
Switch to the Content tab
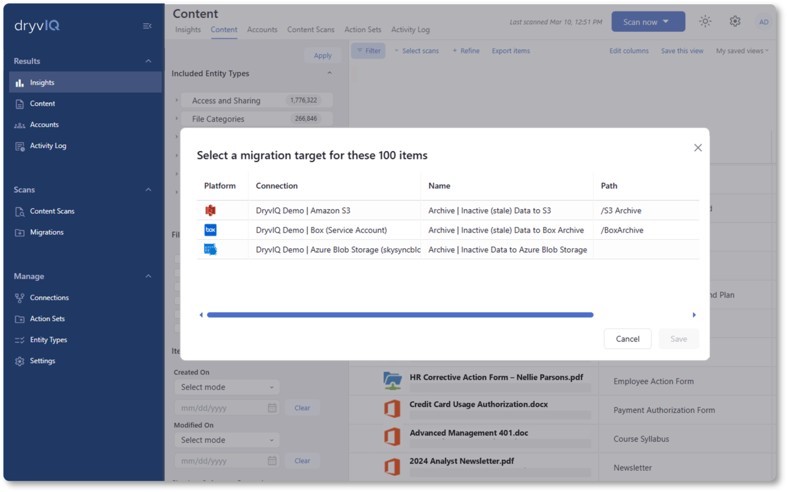point(224,30)
